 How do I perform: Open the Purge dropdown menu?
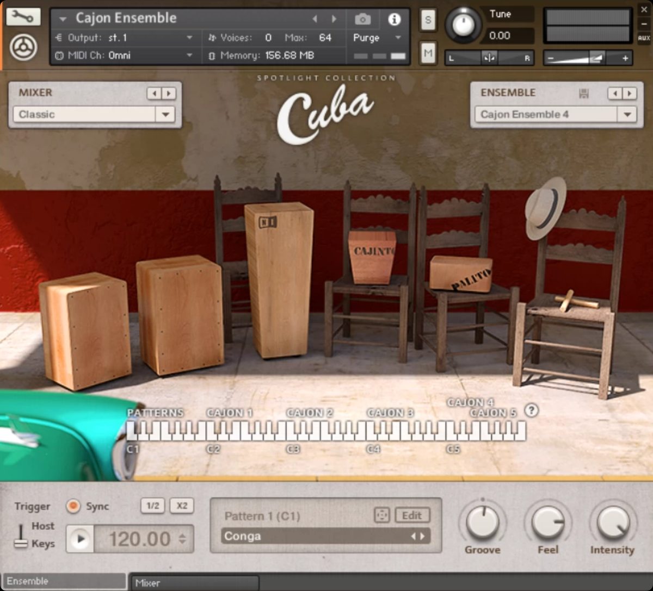[x=377, y=38]
